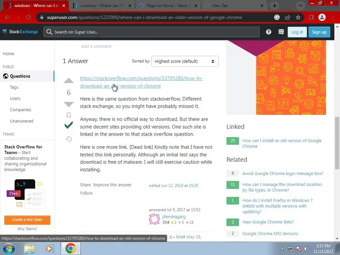Click the Sign up button
This screenshot has height=255, width=340.
pyautogui.click(x=319, y=32)
